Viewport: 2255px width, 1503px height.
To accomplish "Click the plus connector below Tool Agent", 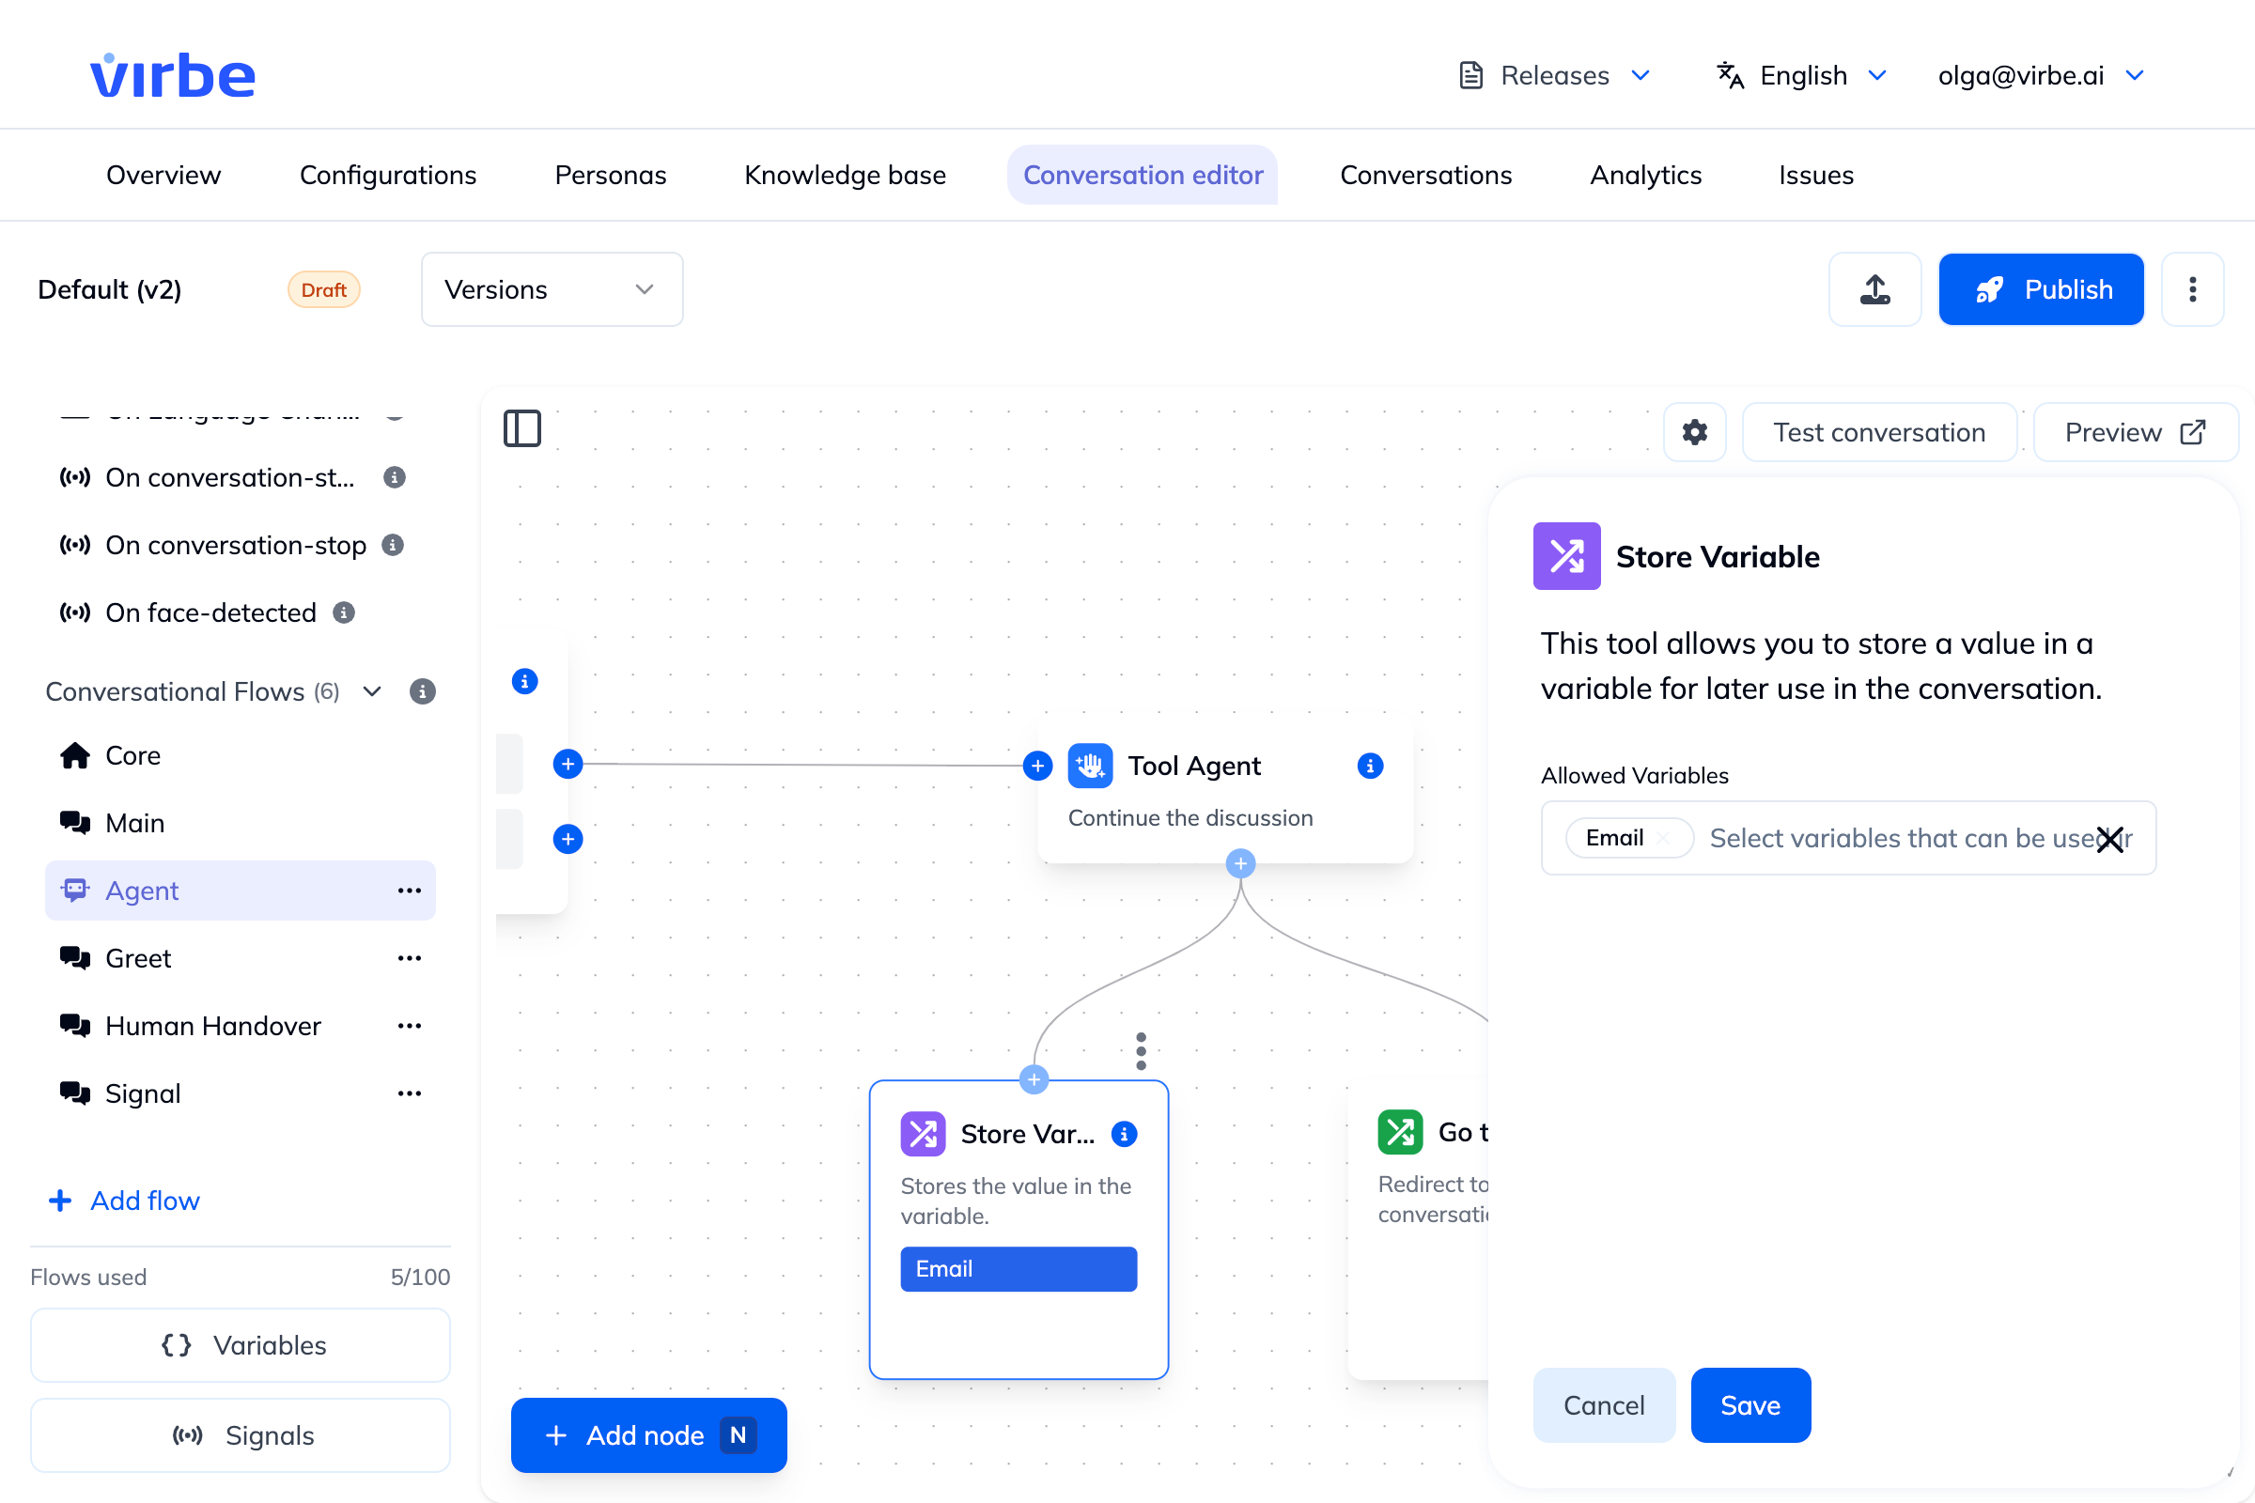I will pos(1240,863).
